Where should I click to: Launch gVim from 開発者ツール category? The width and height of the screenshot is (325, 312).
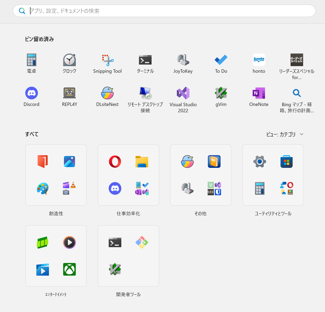[x=115, y=269]
